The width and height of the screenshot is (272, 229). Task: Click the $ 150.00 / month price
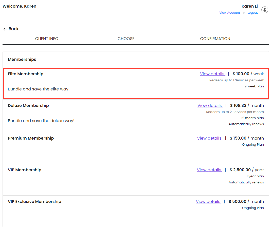click(247, 138)
